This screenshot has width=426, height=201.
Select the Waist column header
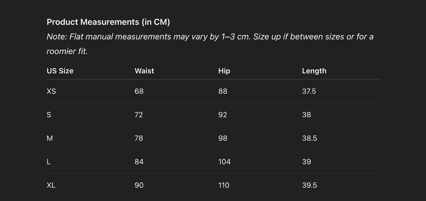144,71
